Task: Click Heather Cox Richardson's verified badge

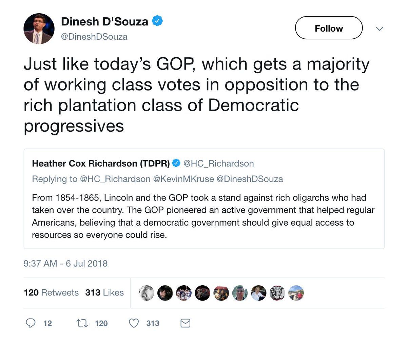Action: [176, 164]
